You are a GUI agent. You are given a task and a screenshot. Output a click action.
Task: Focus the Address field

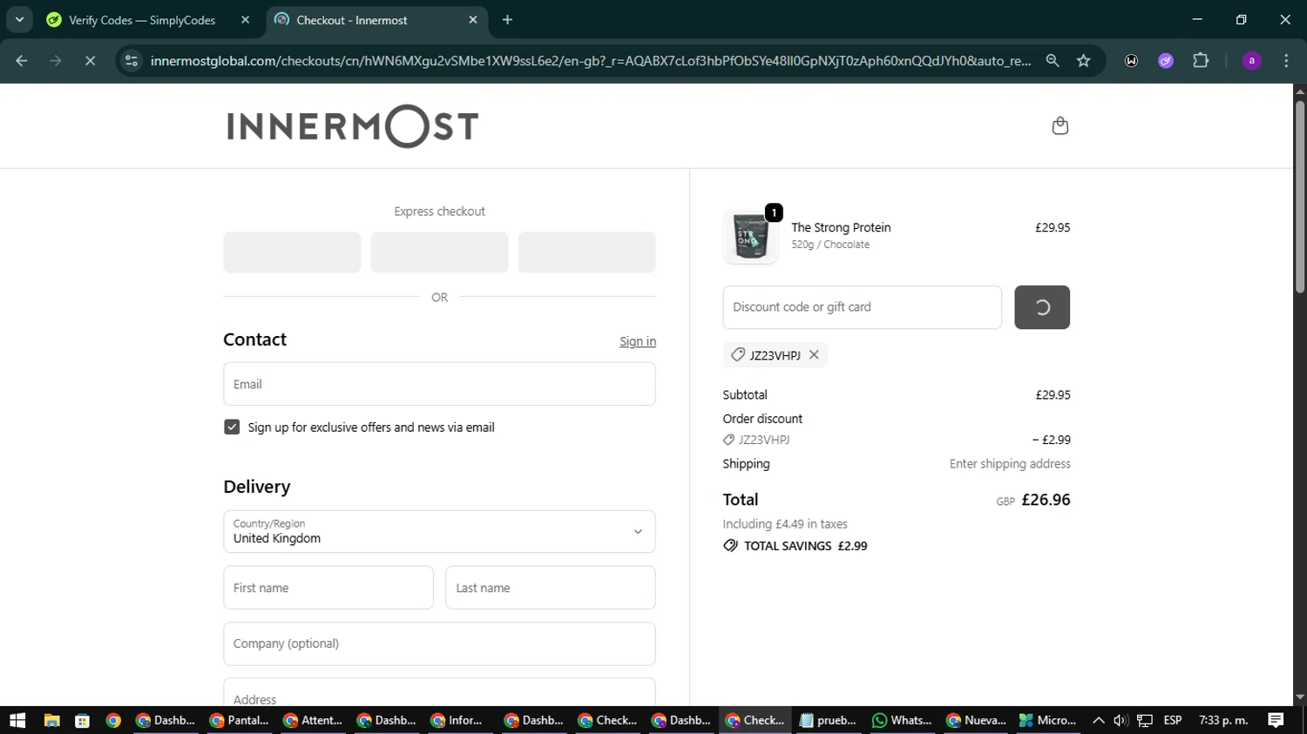[439, 693]
